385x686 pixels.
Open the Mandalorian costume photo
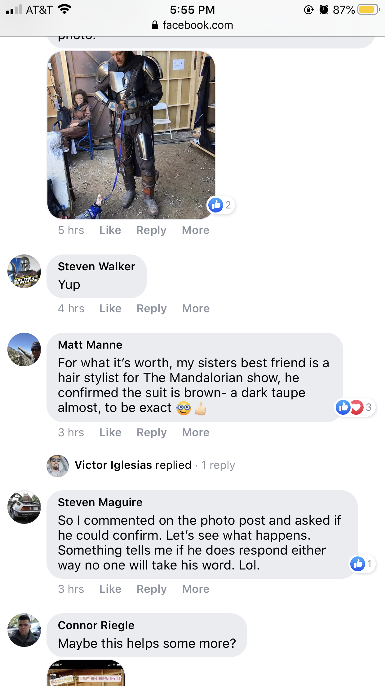click(x=131, y=135)
